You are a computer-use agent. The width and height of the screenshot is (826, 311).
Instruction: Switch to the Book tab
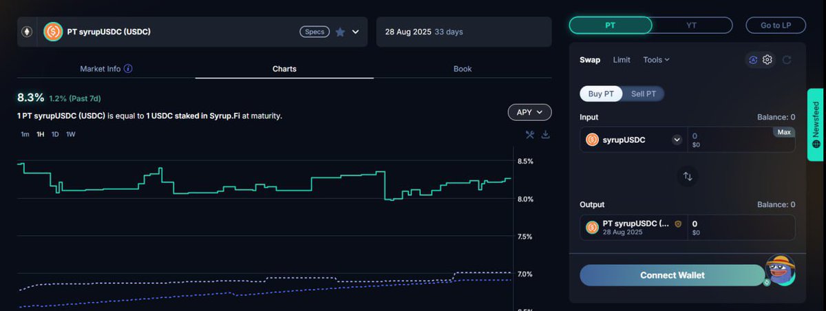click(463, 69)
